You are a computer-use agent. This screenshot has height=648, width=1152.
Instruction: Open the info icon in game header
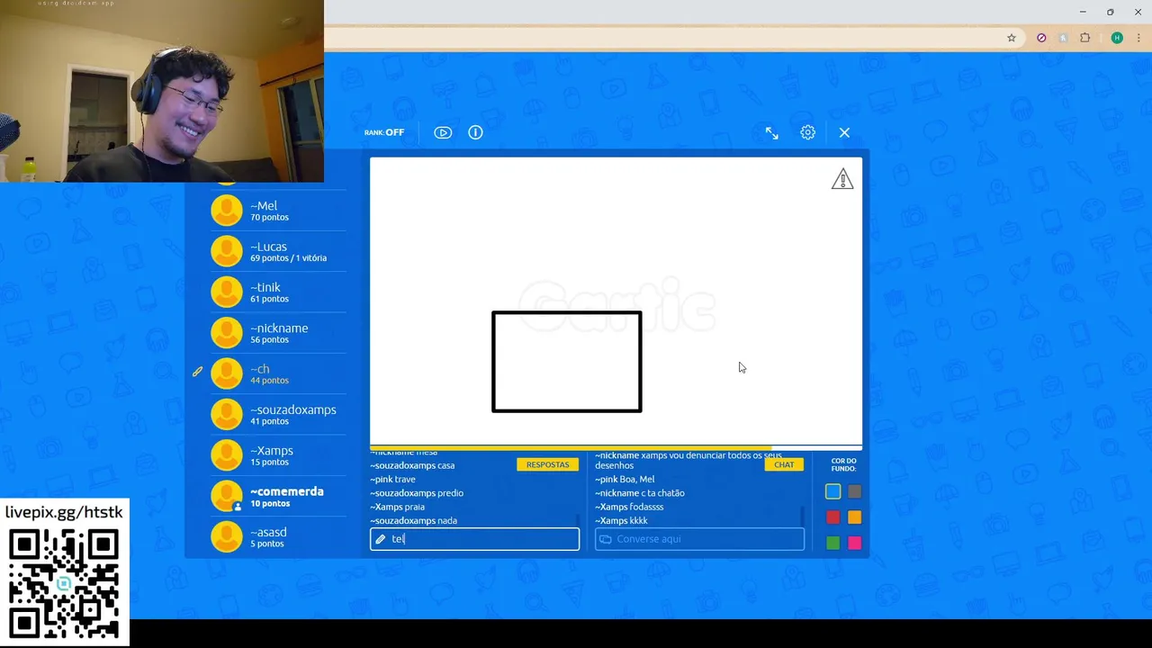pos(475,132)
